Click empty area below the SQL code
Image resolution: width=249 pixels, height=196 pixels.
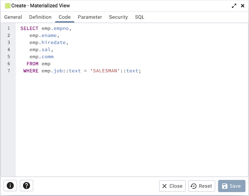pos(130,126)
